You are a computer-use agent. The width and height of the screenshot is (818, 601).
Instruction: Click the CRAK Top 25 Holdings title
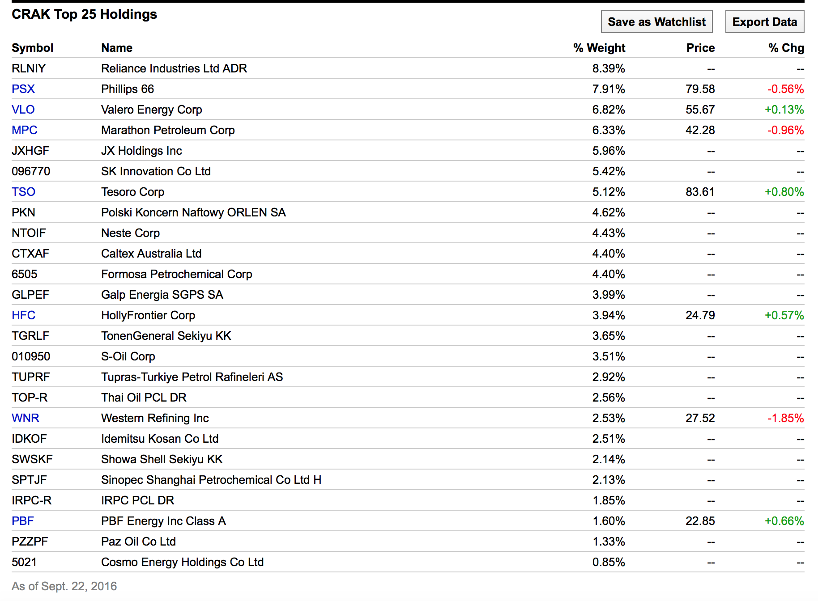[x=84, y=14]
